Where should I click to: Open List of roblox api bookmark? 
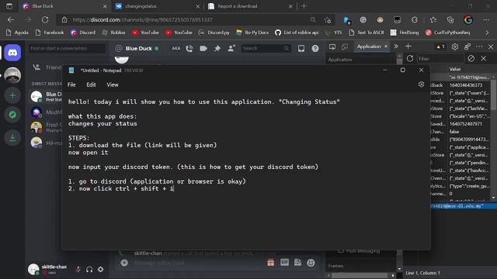click(x=297, y=33)
